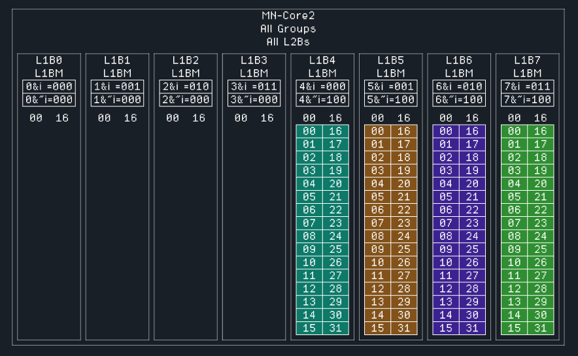Click green cell 02 in L1B7
Screen dimensions: 578x356
514,157
